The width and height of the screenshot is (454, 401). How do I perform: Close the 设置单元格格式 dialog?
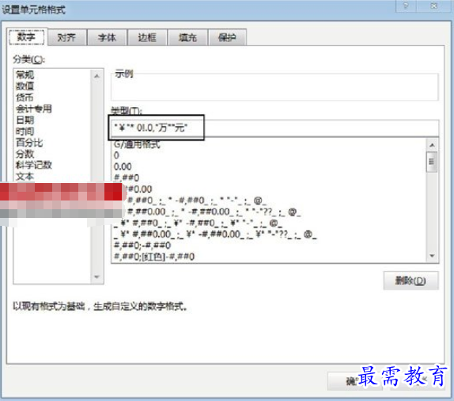click(434, 6)
